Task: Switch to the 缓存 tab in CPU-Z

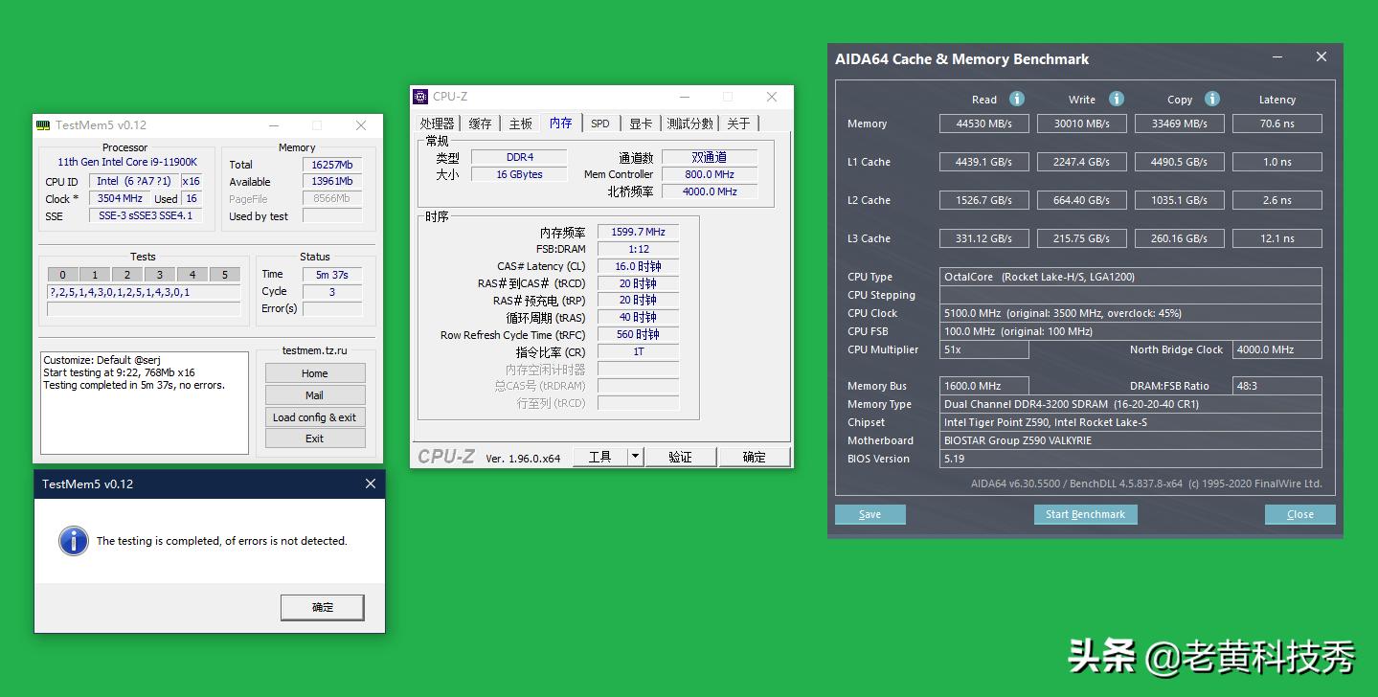Action: coord(481,124)
